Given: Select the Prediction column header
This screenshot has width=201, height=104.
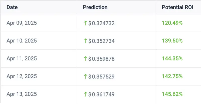Looking at the screenshot, I should [x=95, y=7].
